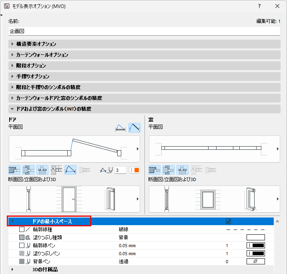Open door plan preview flyout arrow
The image size is (287, 274).
tap(138, 149)
